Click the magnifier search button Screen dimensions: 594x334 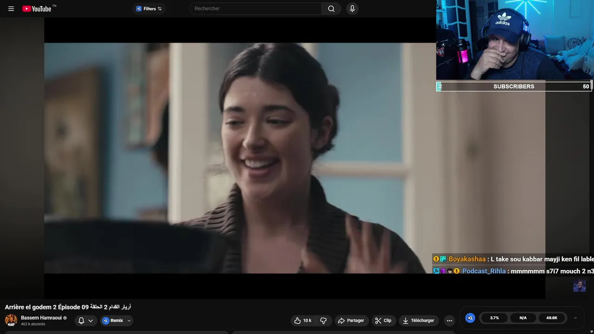[x=331, y=8]
